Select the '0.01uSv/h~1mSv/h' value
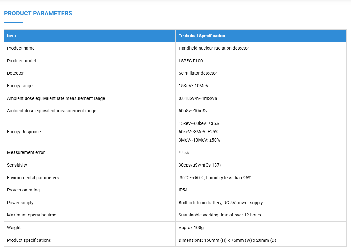This screenshot has height=251, width=351. (198, 98)
